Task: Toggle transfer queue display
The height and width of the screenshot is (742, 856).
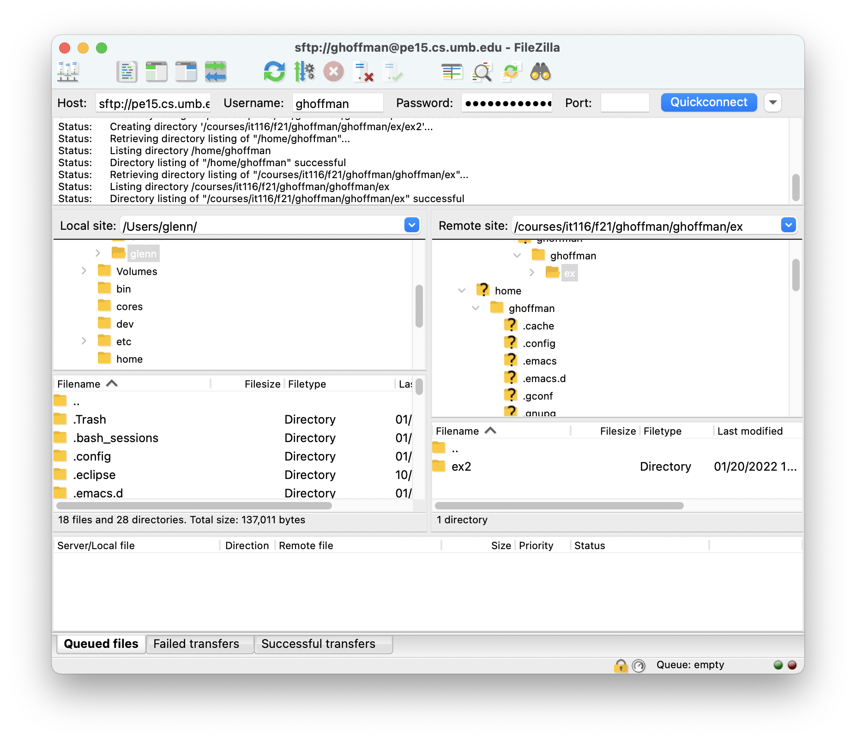Action: tap(216, 72)
